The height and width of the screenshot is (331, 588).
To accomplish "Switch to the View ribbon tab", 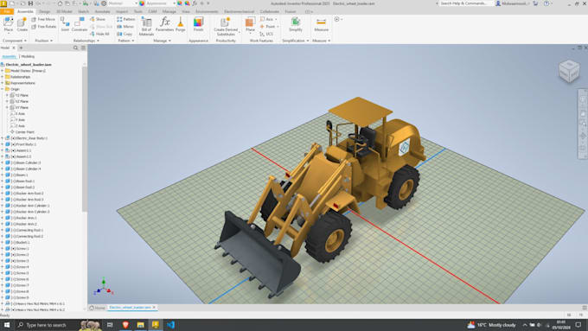I will pyautogui.click(x=186, y=11).
